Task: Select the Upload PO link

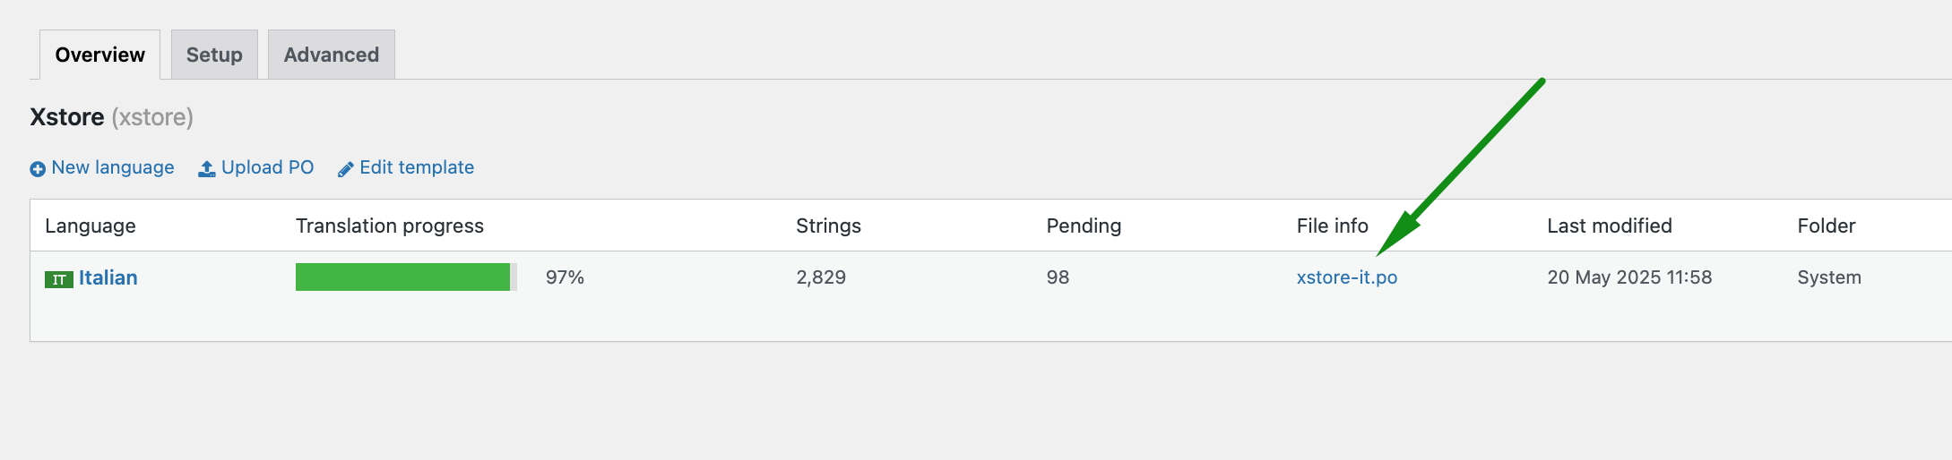Action: click(x=267, y=167)
